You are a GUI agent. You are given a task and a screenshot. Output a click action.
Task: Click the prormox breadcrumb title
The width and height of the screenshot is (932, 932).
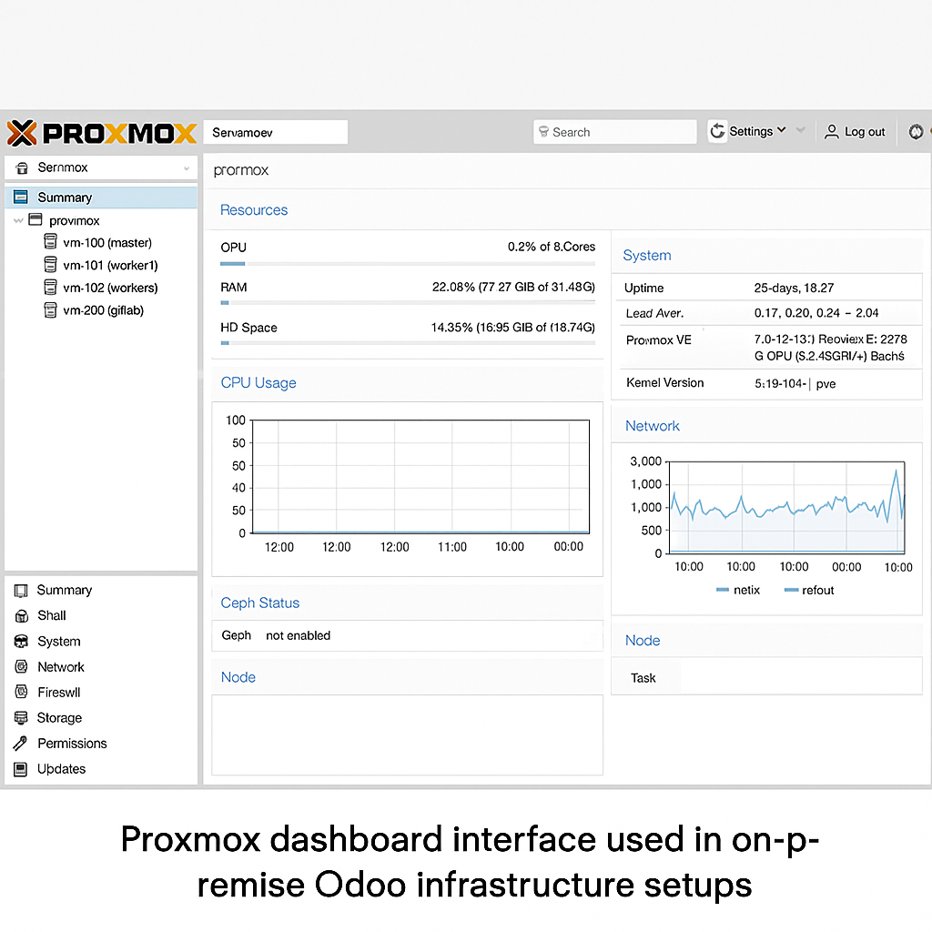pos(240,170)
